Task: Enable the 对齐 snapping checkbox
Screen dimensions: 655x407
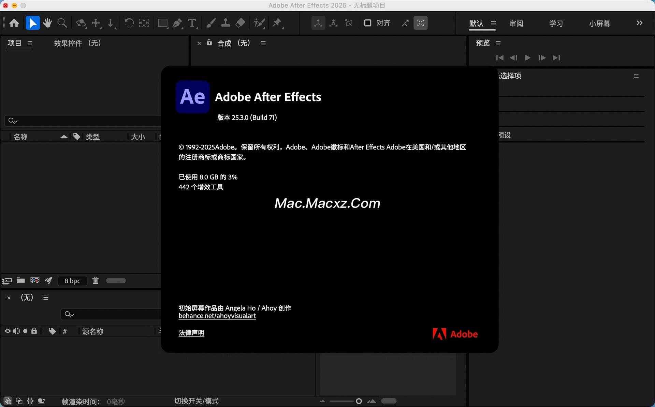Action: coord(368,23)
